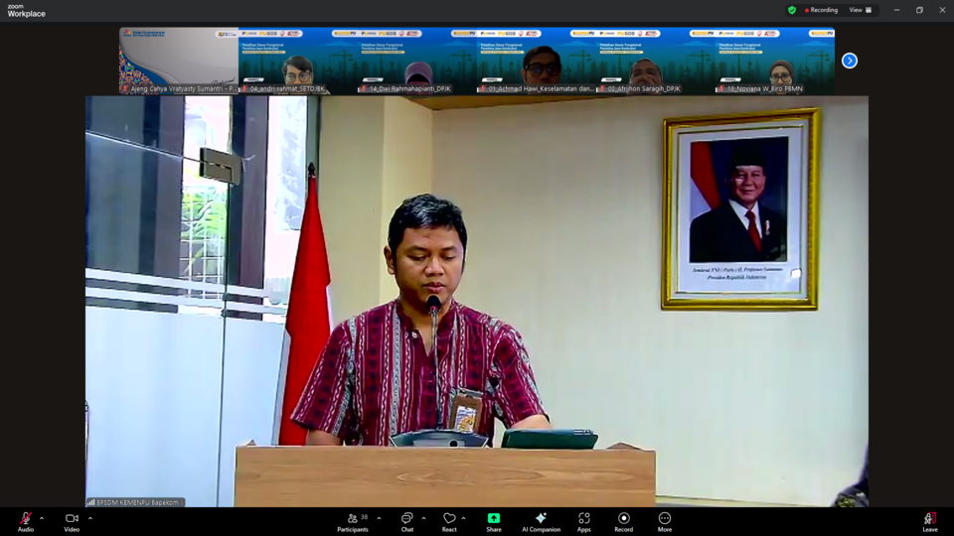Screen dimensions: 954x536
Task: Expand the arrow next to Participants
Action: click(379, 518)
